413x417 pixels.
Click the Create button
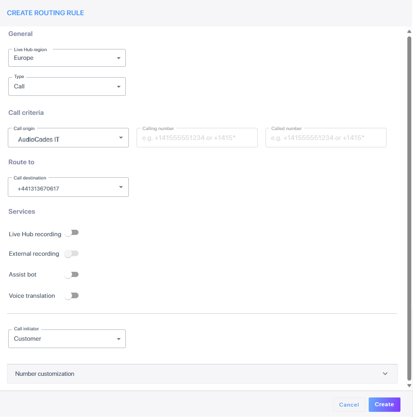point(384,404)
